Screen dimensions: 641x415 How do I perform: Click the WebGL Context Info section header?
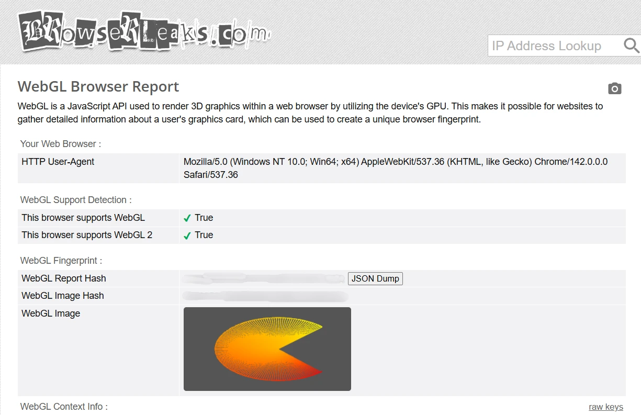click(63, 407)
